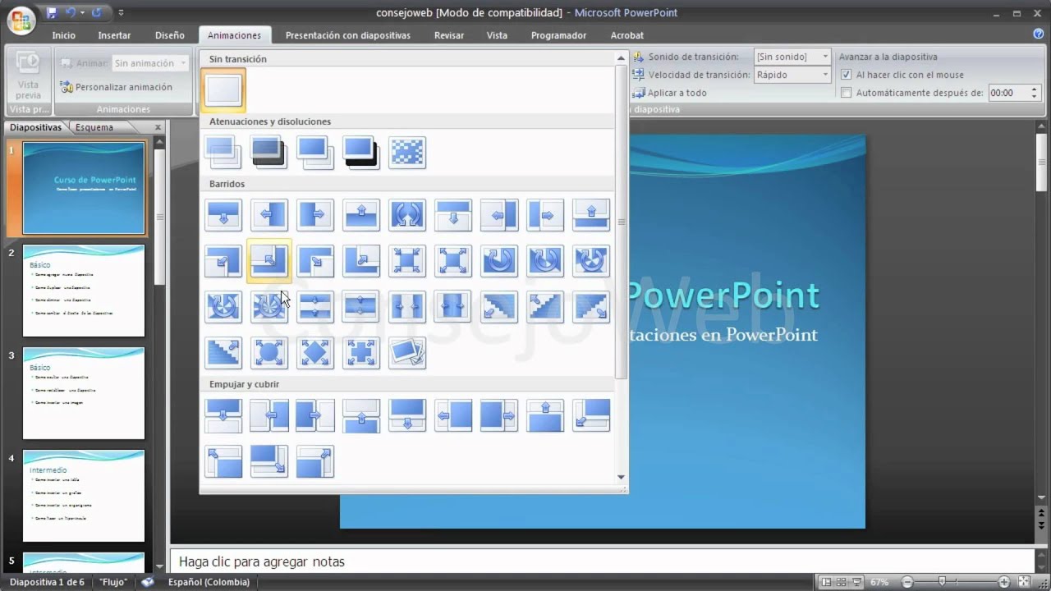This screenshot has height=591, width=1051.
Task: Choose Barridos circle-shape transition icon
Action: click(x=269, y=353)
